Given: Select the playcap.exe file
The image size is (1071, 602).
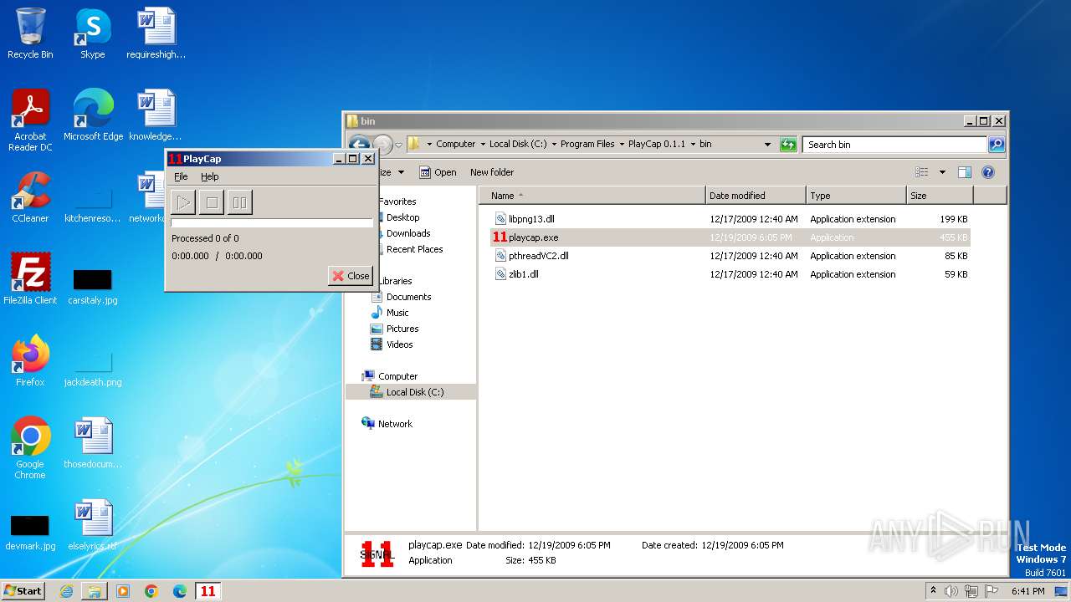Looking at the screenshot, I should click(x=730, y=237).
